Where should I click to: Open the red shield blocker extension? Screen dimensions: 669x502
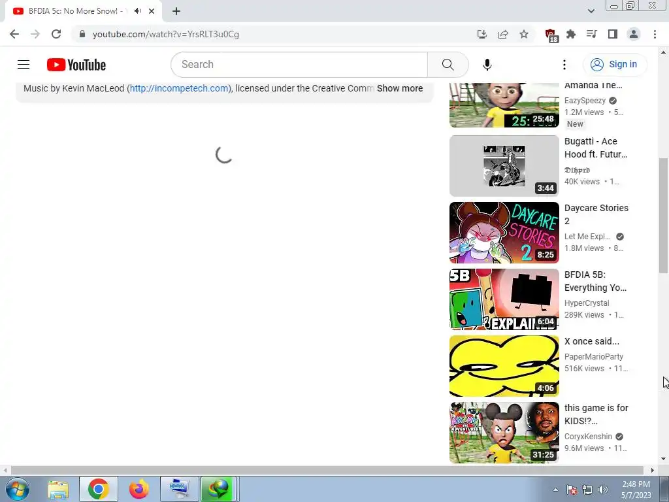(x=551, y=35)
